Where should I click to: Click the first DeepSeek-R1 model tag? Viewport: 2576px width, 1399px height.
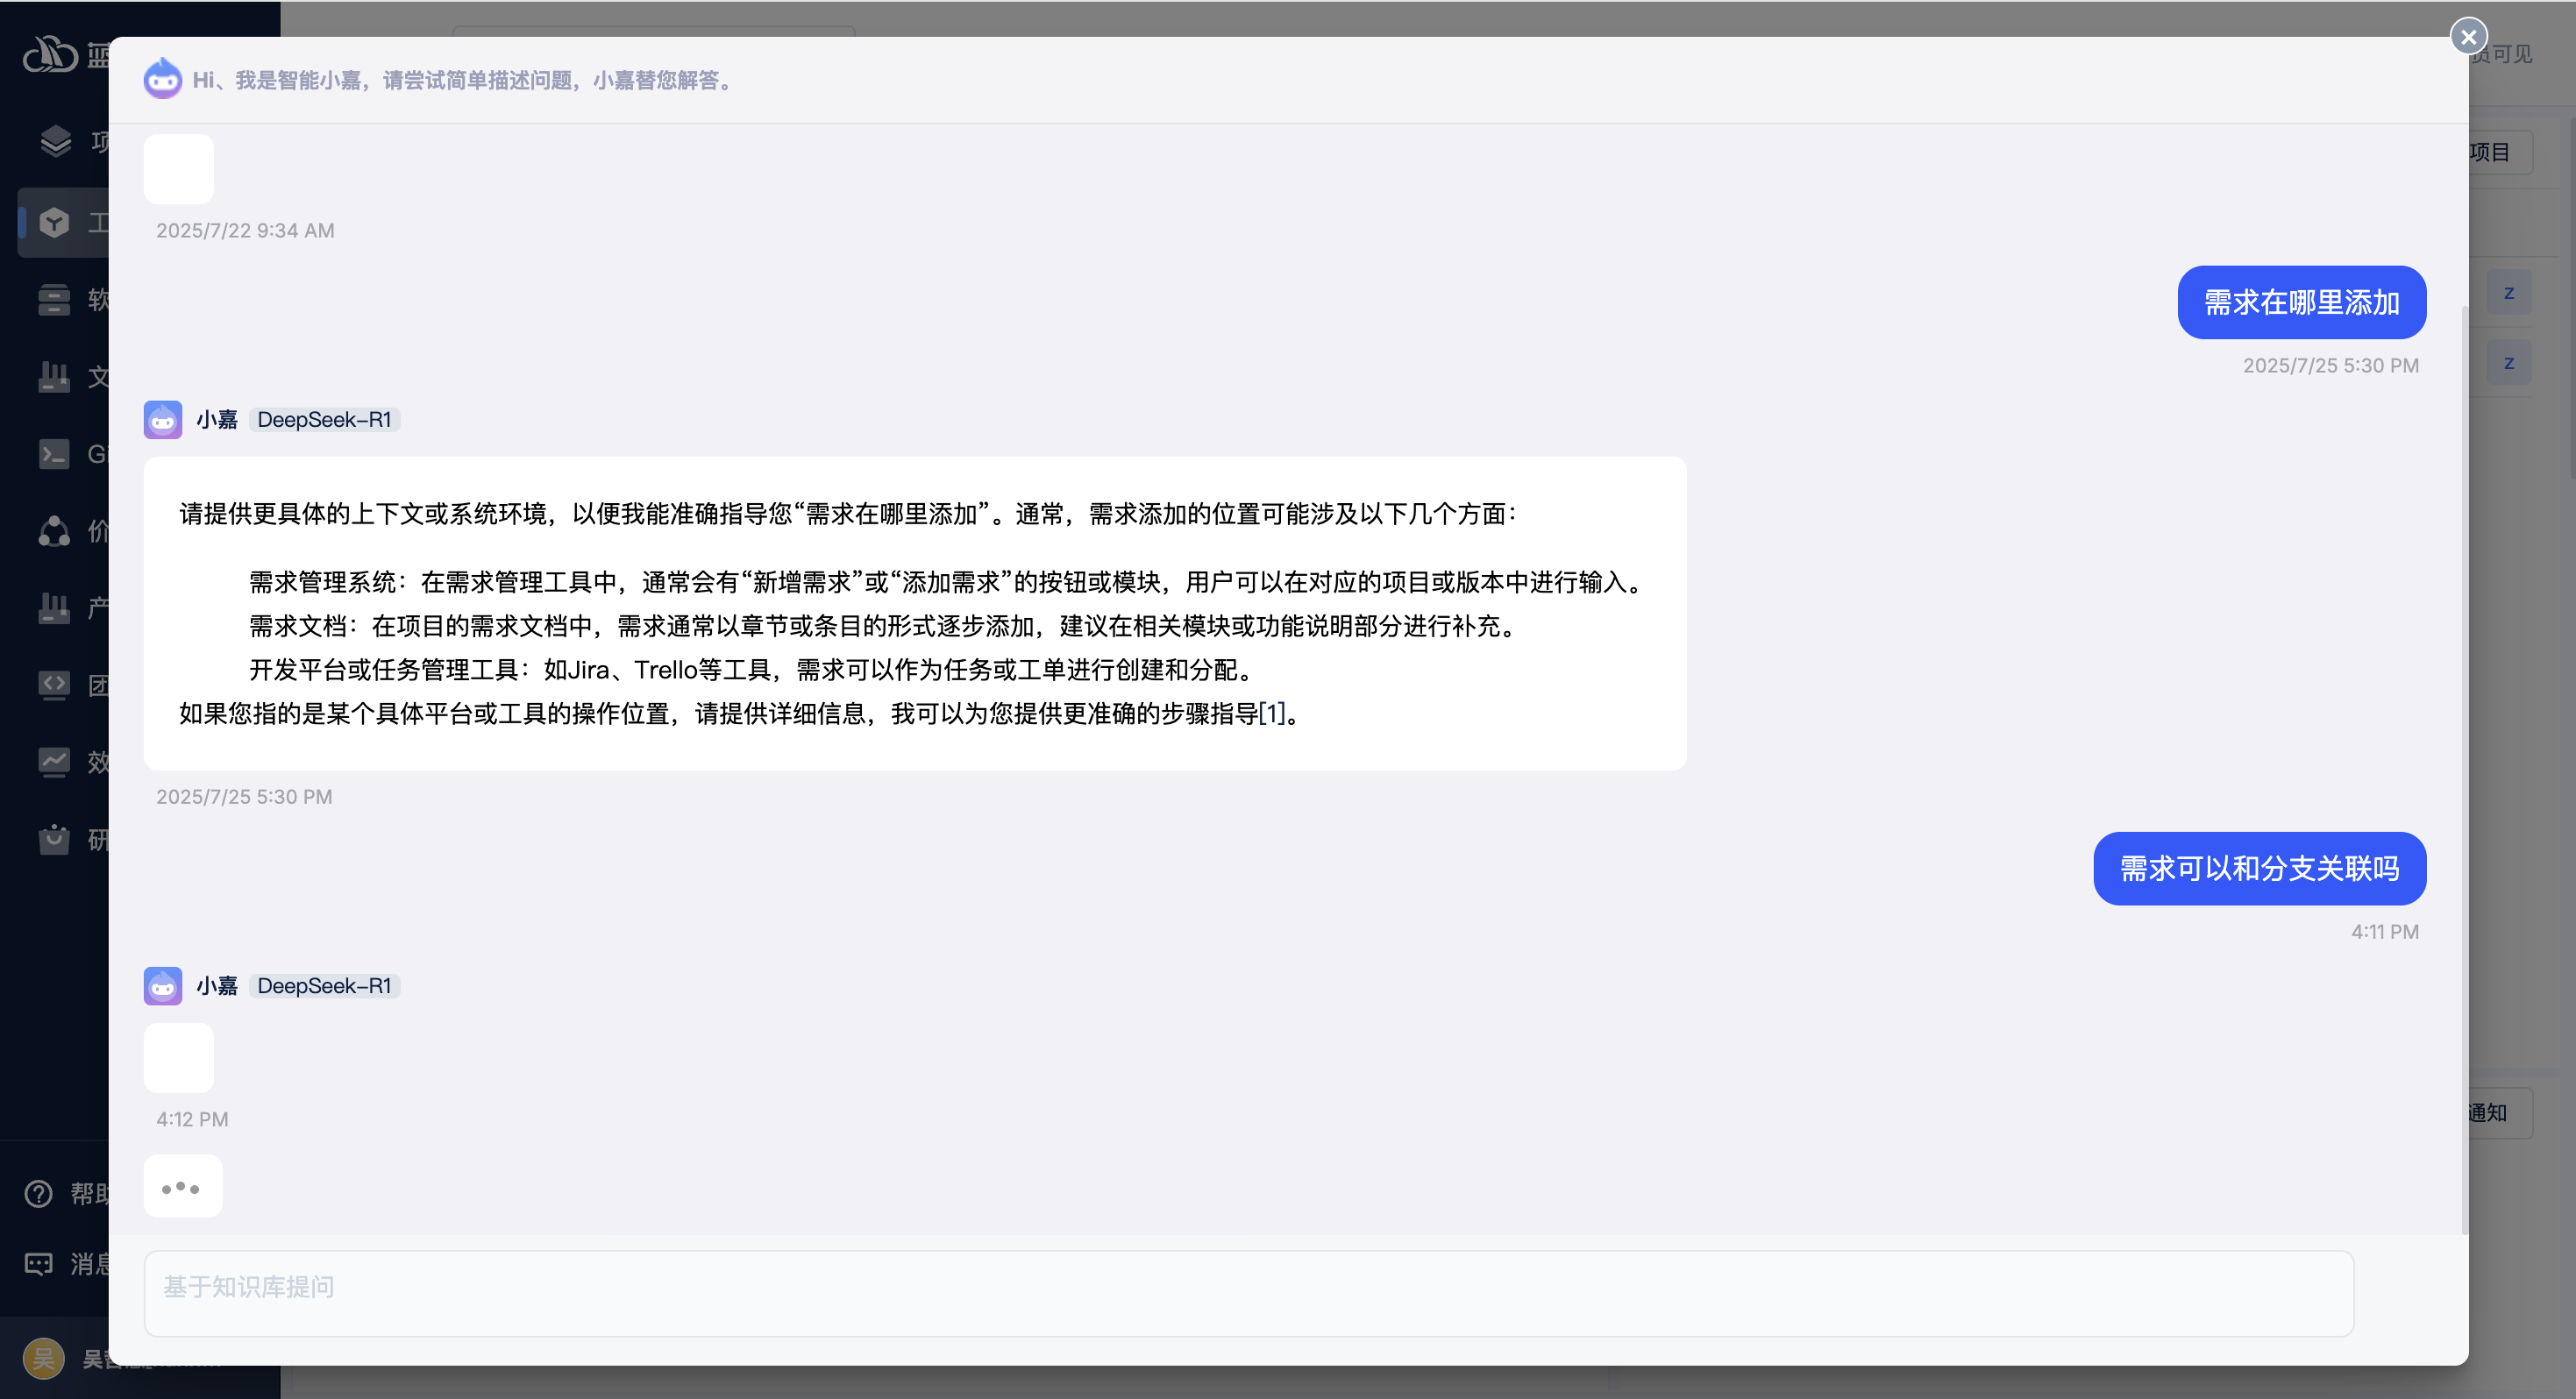tap(324, 420)
